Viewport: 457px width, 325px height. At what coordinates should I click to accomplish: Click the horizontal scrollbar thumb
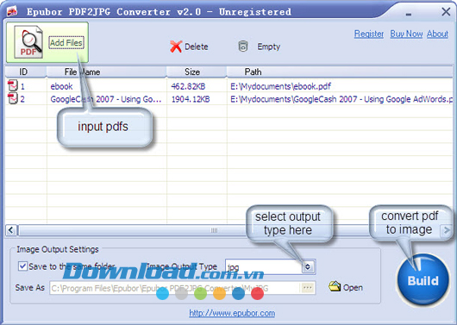coord(214,230)
